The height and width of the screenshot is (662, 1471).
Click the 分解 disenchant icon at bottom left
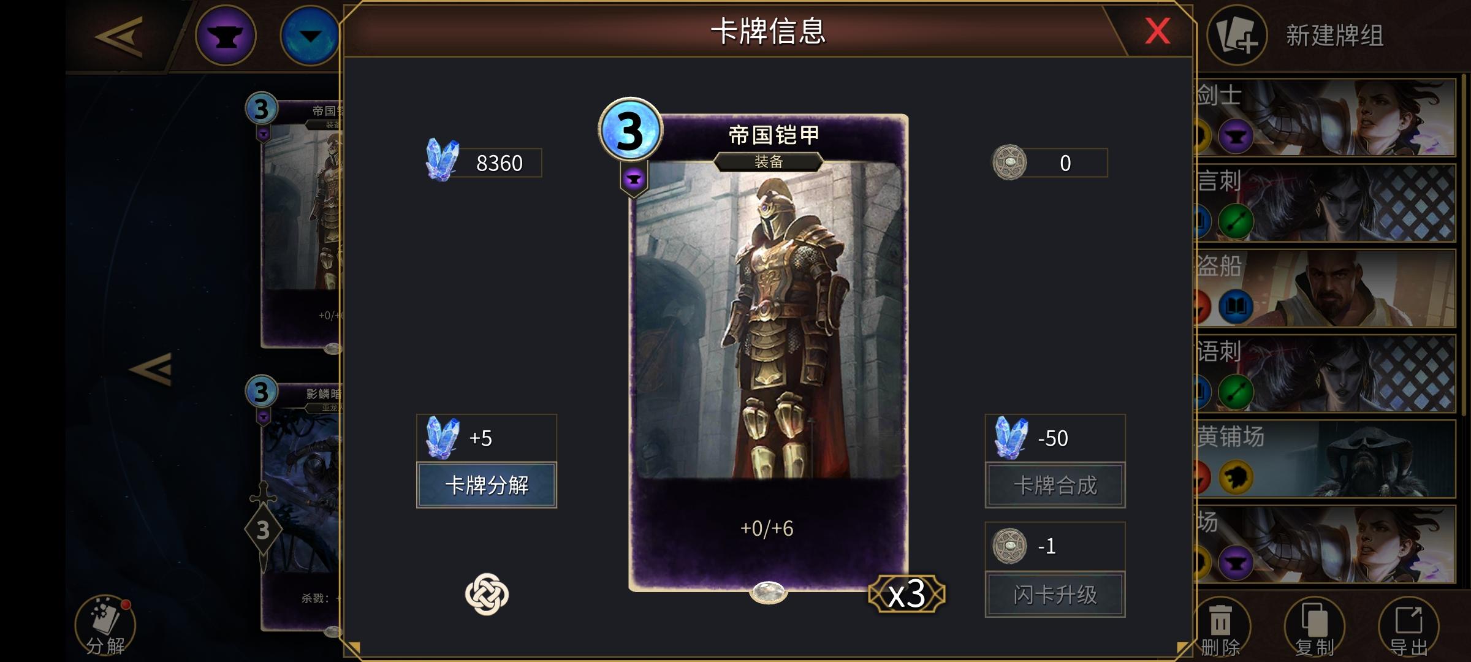point(105,626)
